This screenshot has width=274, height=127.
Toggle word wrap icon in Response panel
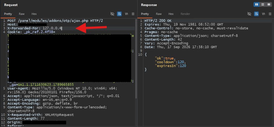coord(256,14)
